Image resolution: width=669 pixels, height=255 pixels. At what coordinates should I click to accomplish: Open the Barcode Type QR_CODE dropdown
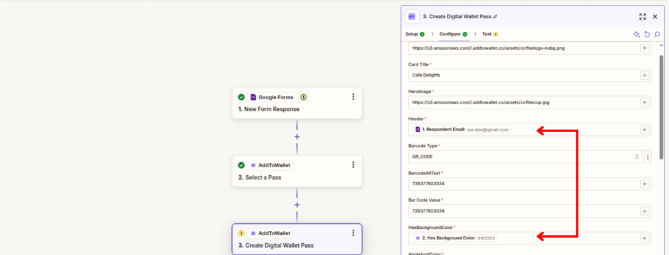[525, 156]
